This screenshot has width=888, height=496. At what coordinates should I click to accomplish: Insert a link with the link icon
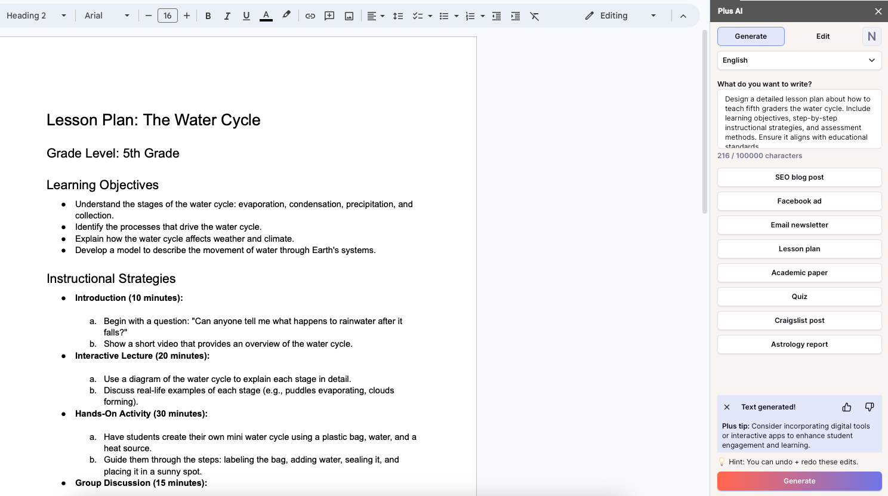pos(310,16)
